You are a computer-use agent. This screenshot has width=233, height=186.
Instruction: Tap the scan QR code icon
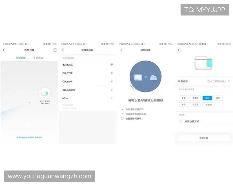coord(55,50)
